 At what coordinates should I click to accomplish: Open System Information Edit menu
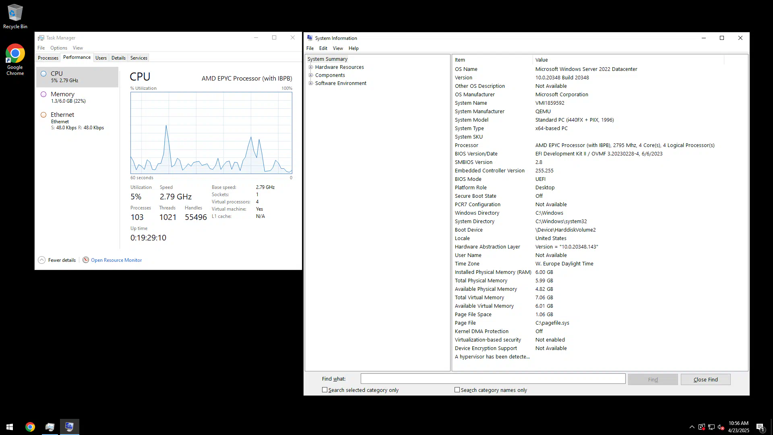coord(323,48)
